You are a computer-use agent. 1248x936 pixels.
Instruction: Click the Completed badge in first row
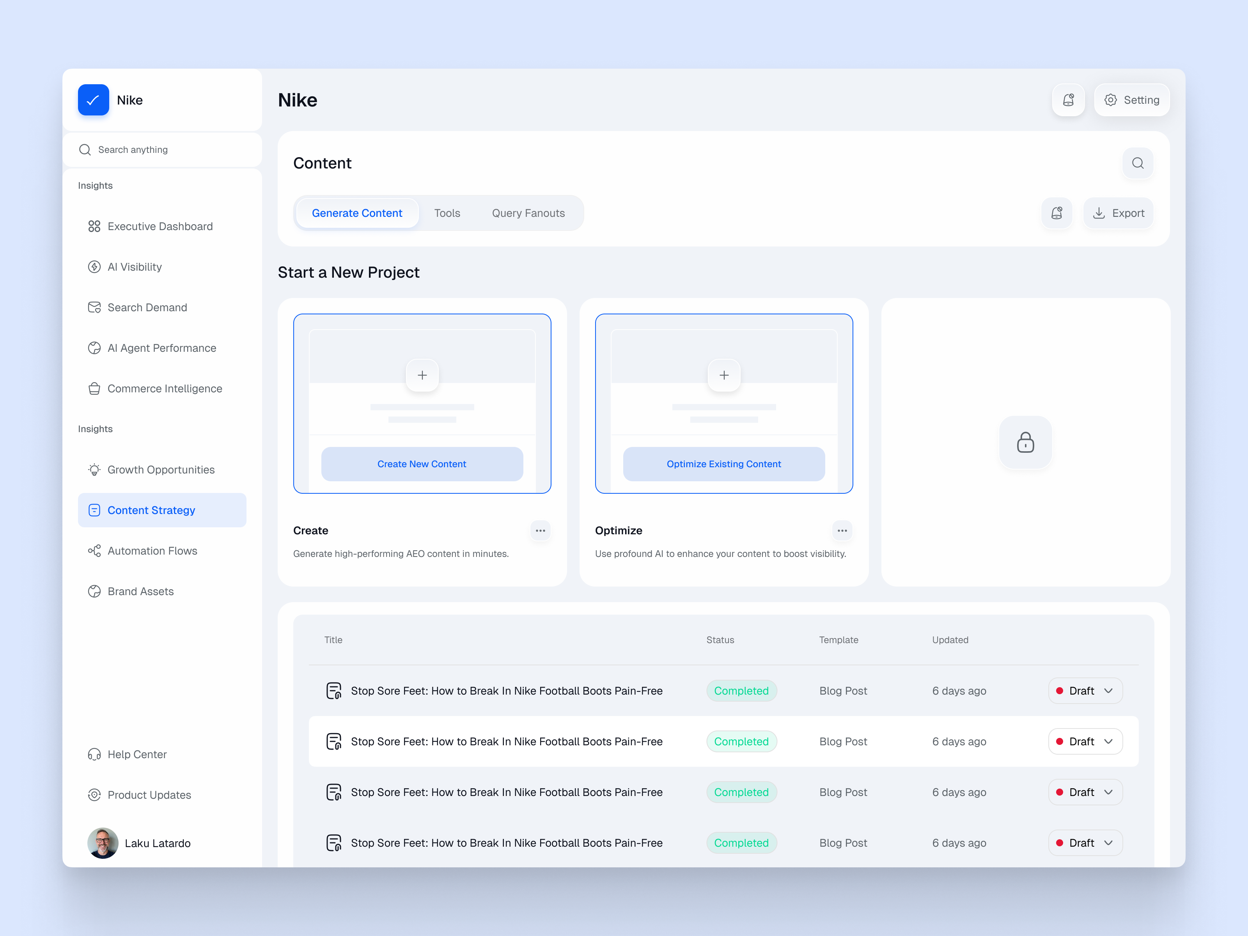point(741,691)
